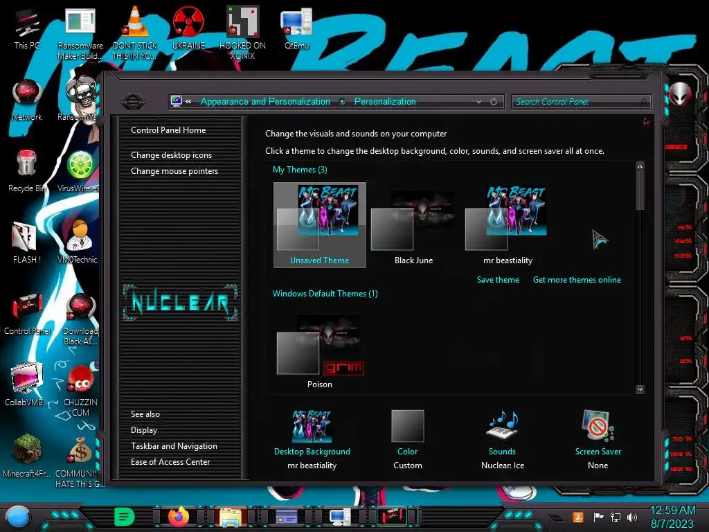Open the Color Custom swatch

click(407, 426)
